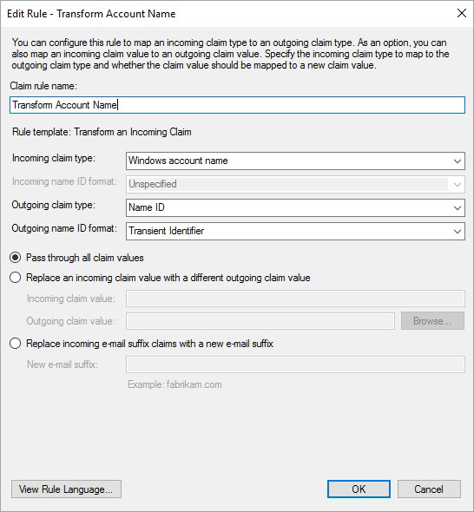Click the Windows account name text

(178, 161)
